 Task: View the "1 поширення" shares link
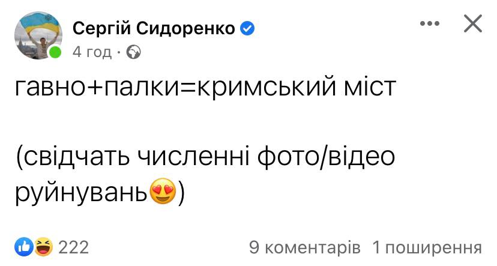pos(427,247)
